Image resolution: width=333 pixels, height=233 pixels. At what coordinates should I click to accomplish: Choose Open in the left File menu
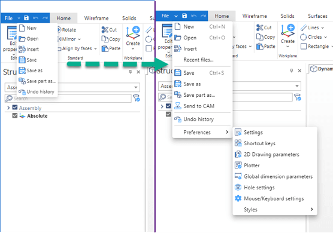37,39
